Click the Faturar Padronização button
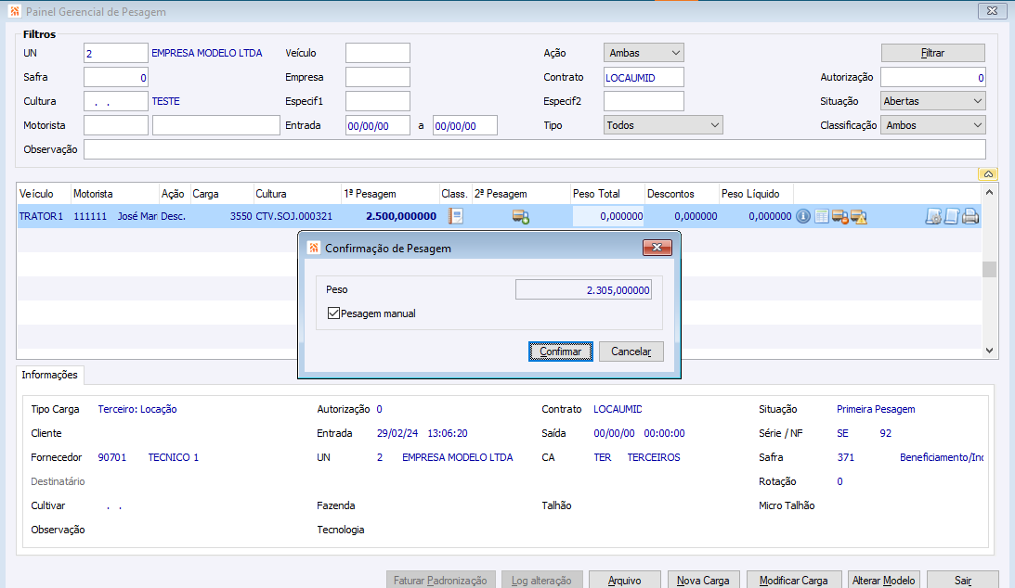Image resolution: width=1015 pixels, height=588 pixels. click(x=441, y=581)
